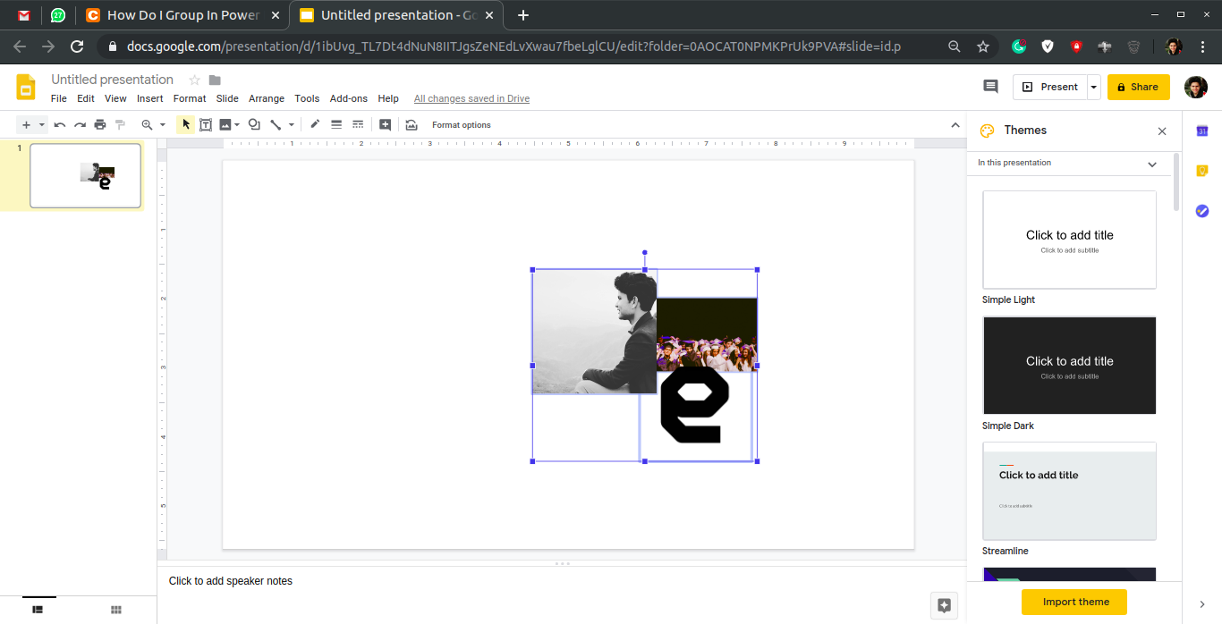
Task: Click Format options button
Action: coord(462,125)
